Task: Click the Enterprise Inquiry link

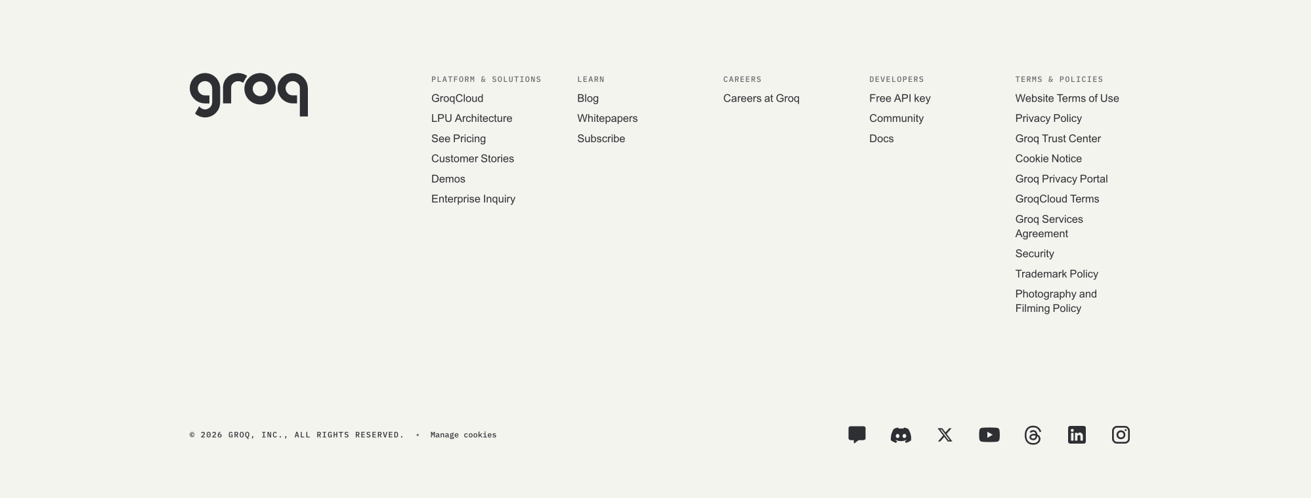Action: click(473, 199)
